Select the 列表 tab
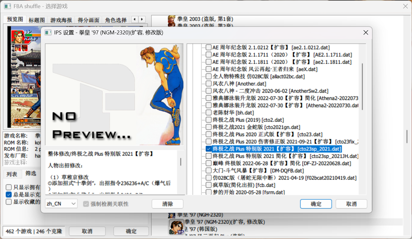This screenshot has width=412, height=239. 12,174
